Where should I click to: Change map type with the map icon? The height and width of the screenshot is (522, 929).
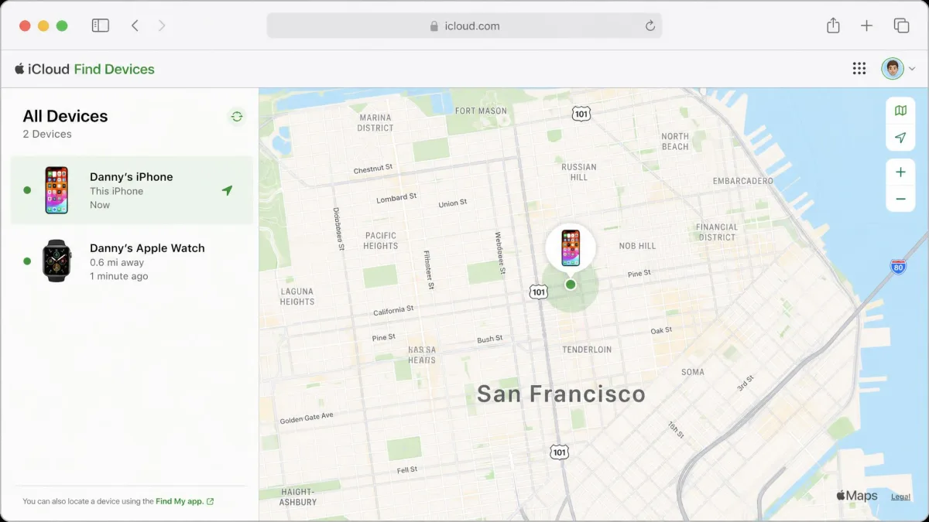tap(900, 111)
